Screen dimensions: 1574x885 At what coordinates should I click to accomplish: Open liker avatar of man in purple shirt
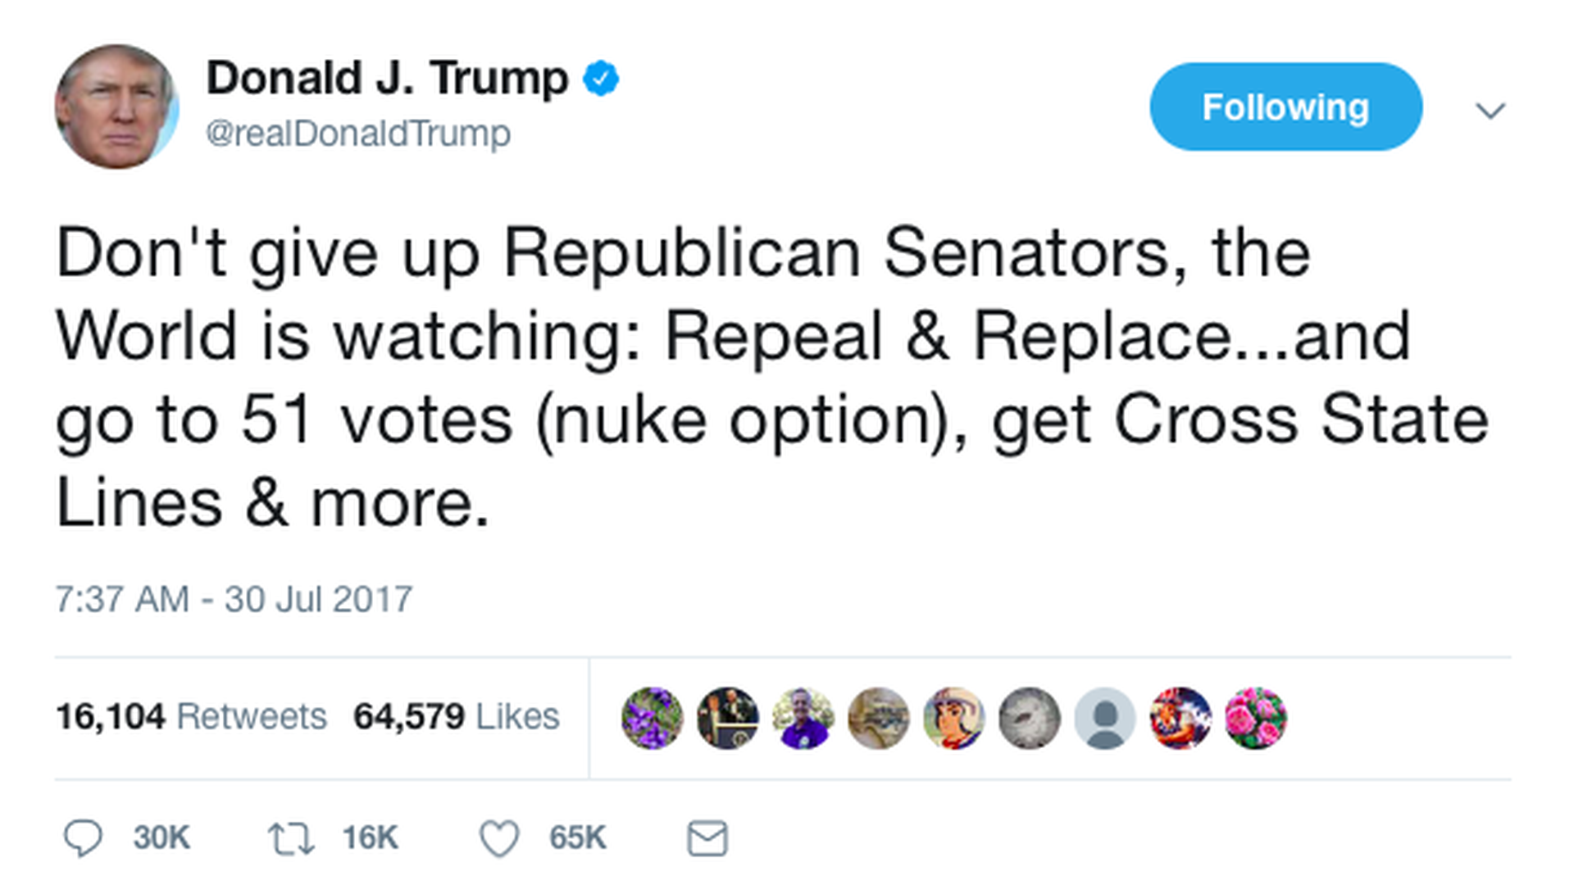coord(803,718)
